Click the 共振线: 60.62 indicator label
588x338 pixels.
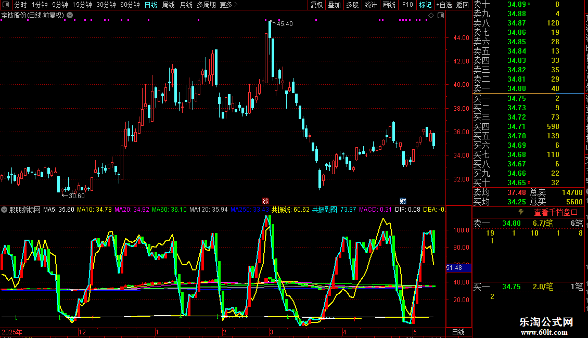tap(291, 210)
